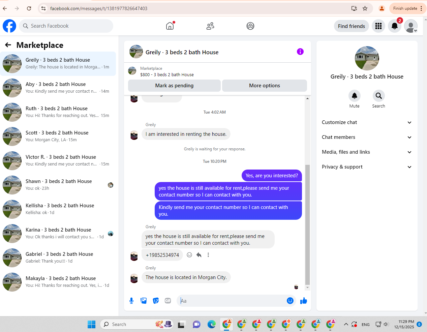Open the Facebook menu grid icon
This screenshot has width=427, height=332.
coord(378,26)
